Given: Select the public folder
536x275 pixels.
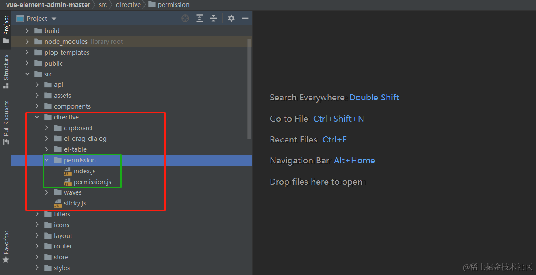Looking at the screenshot, I should pyautogui.click(x=54, y=63).
